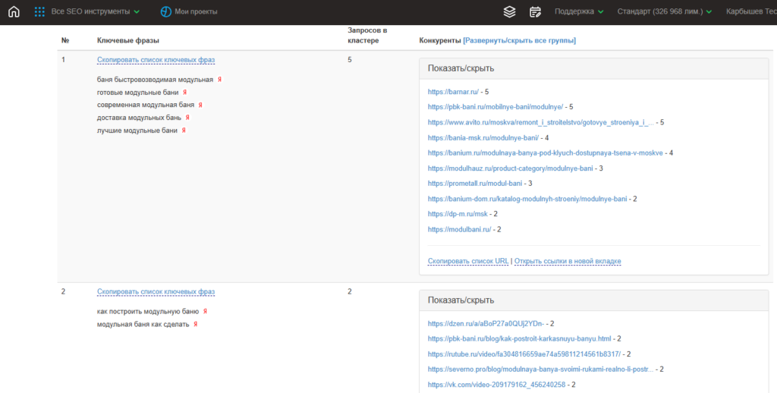The width and height of the screenshot is (777, 393).
Task: Click Yandex icon next to модульная баня как сделать
Action: [195, 324]
